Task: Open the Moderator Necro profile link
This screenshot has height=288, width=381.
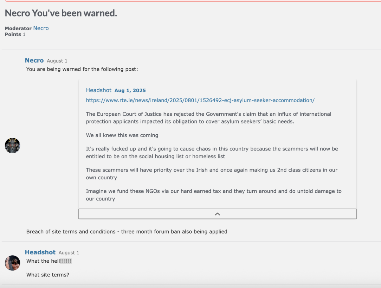Action: (x=41, y=28)
